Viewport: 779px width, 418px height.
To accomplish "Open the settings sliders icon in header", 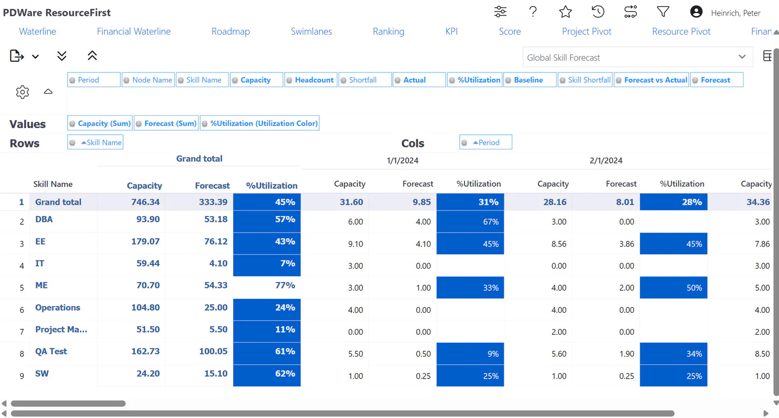I will pos(500,12).
